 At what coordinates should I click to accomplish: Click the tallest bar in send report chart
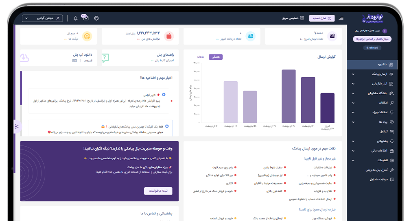[289, 96]
